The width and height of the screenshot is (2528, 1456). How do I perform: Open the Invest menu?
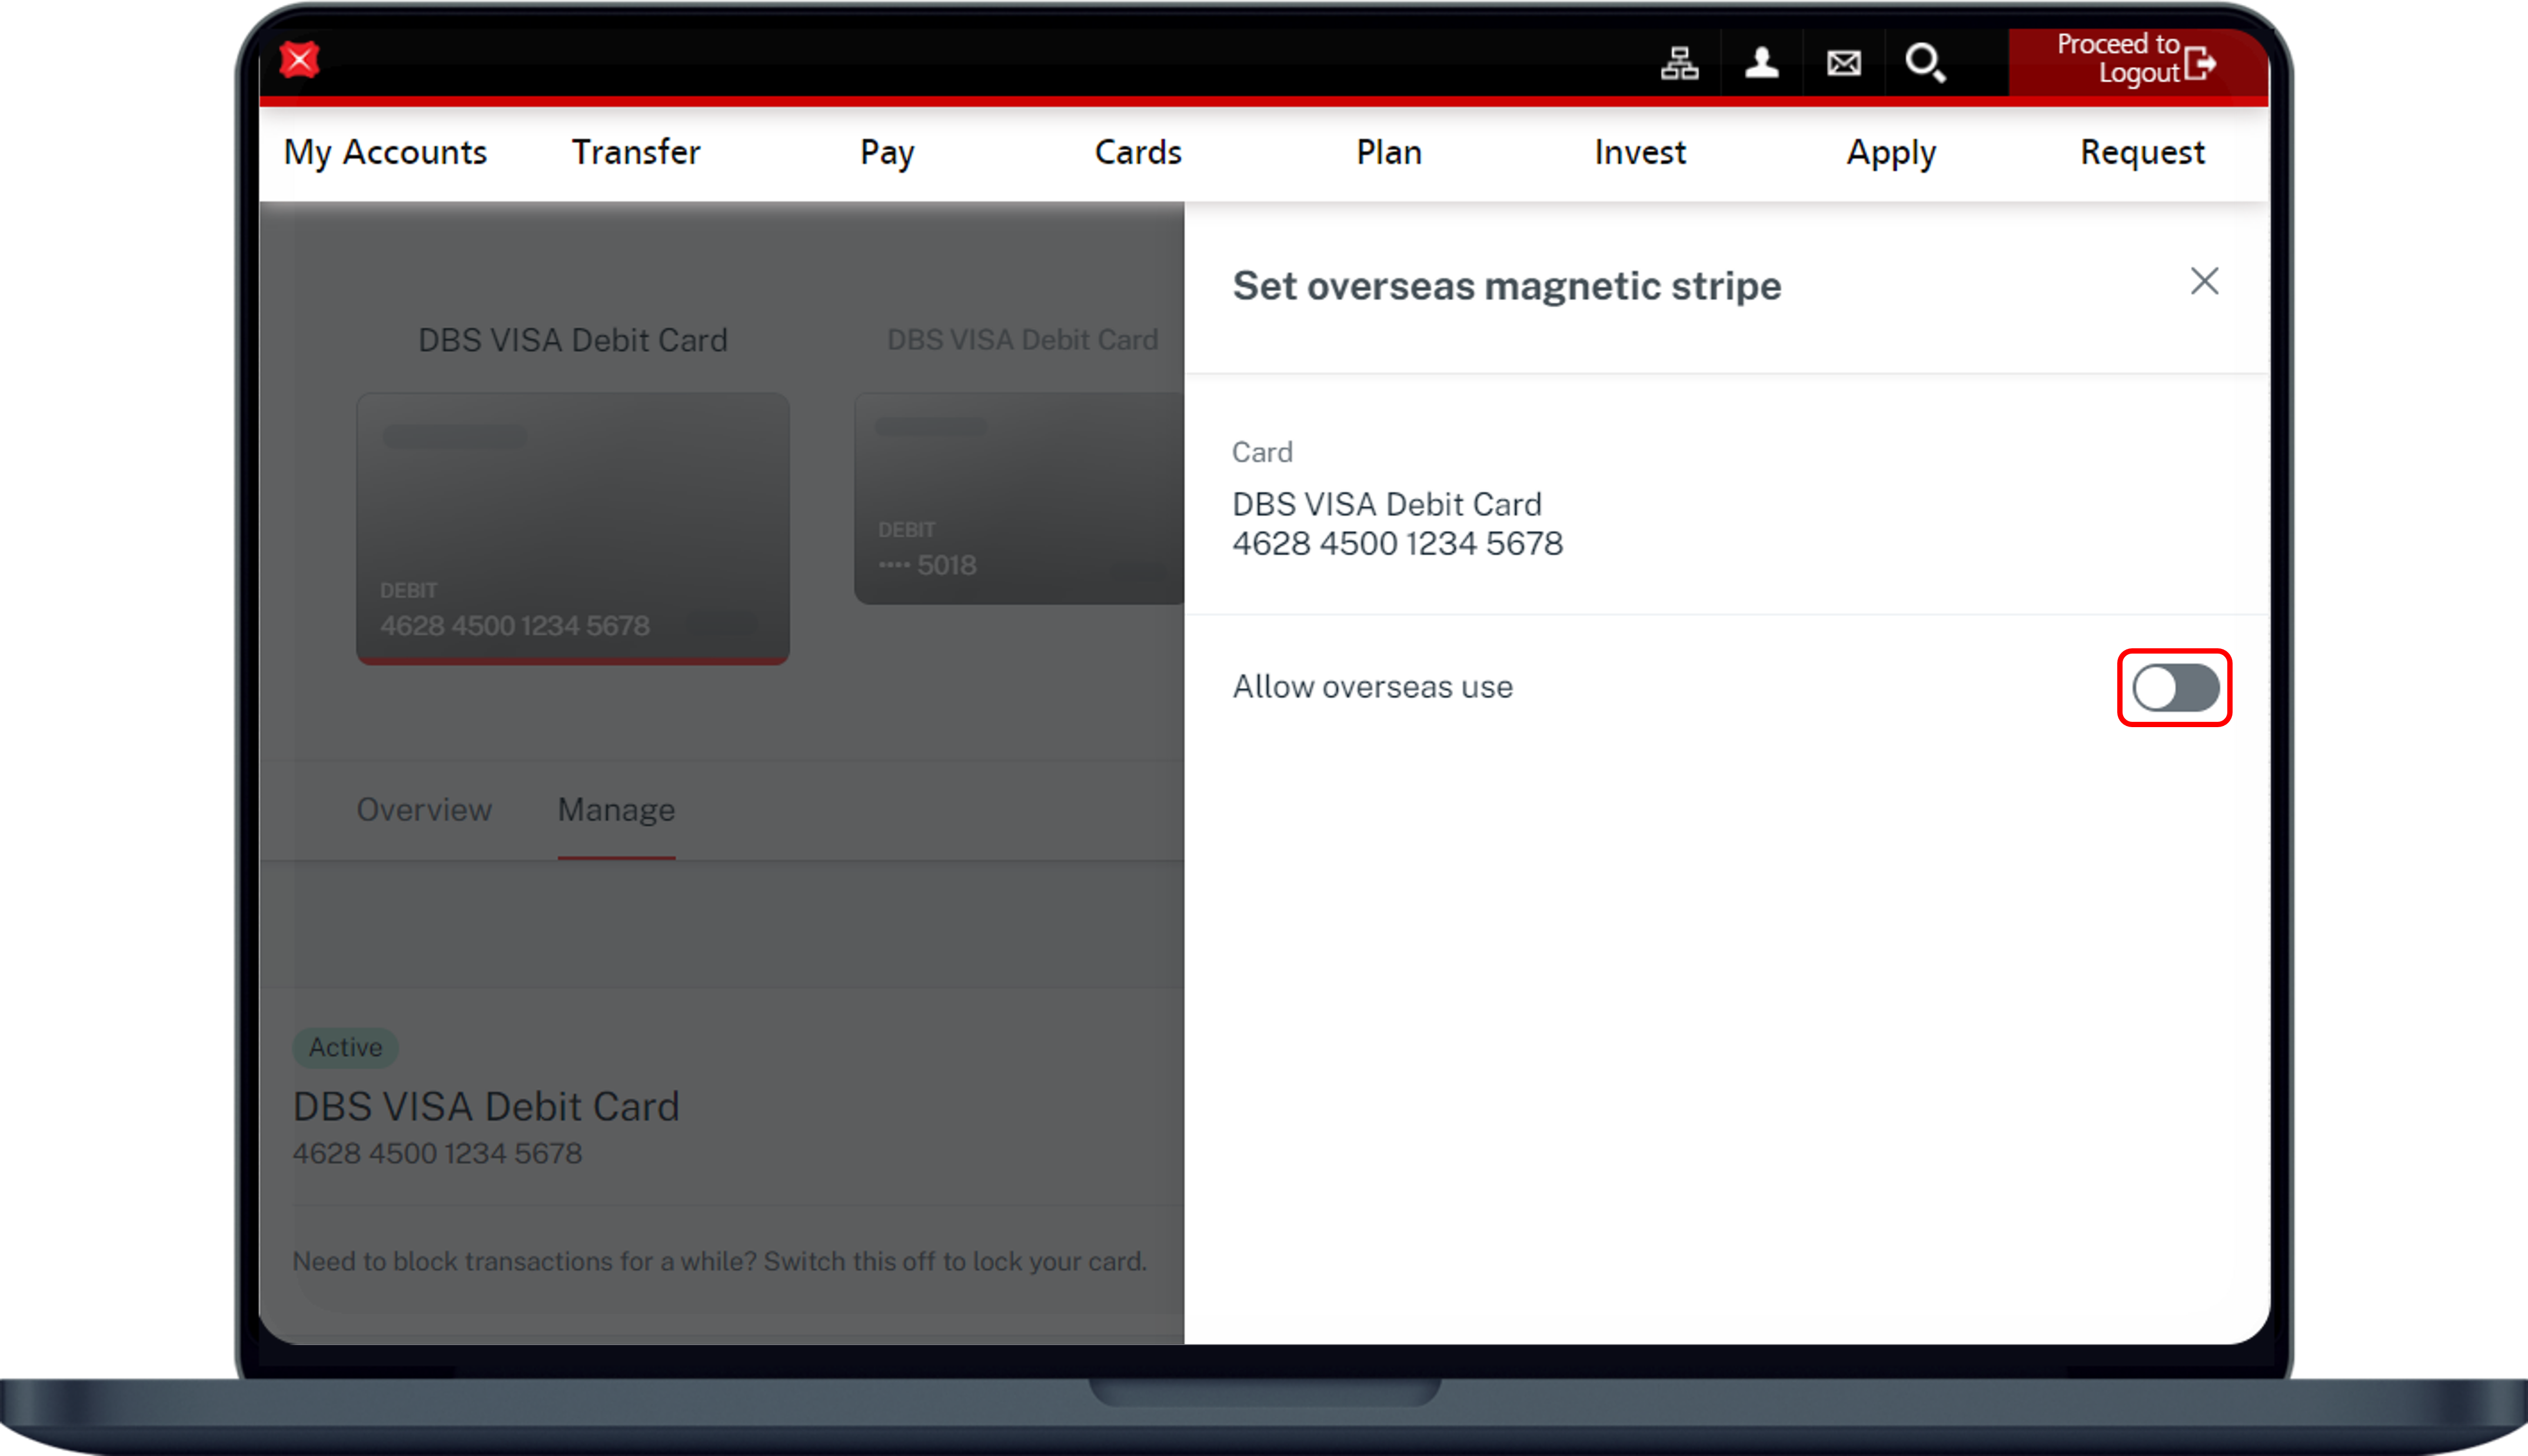[1640, 152]
